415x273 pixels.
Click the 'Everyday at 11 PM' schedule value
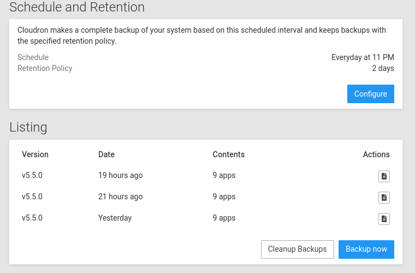click(x=363, y=57)
